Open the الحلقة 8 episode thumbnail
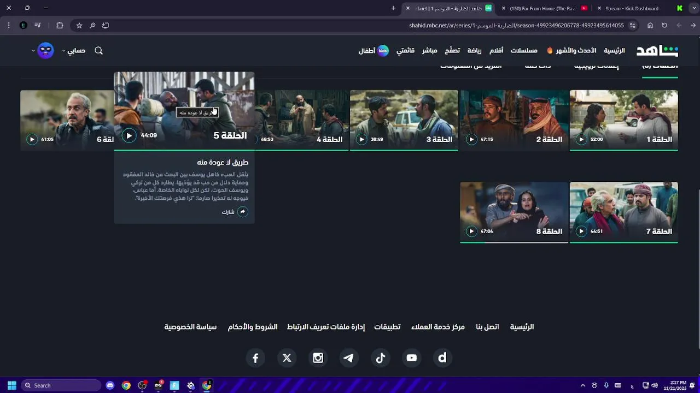 point(514,212)
